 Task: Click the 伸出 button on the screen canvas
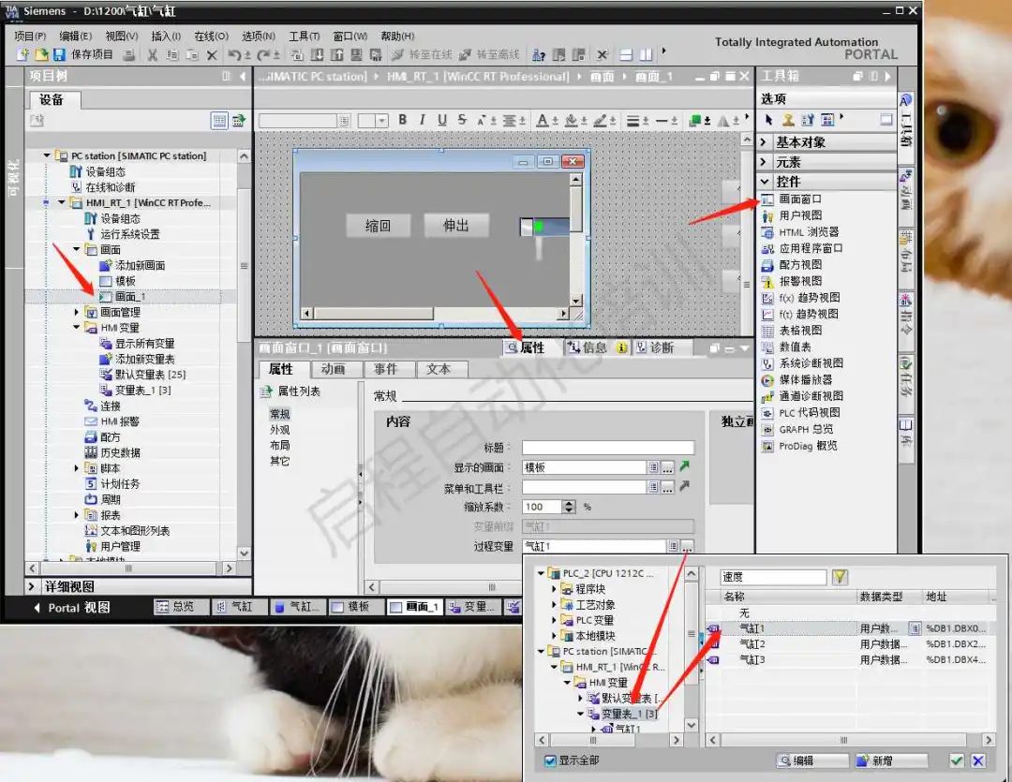tap(455, 225)
